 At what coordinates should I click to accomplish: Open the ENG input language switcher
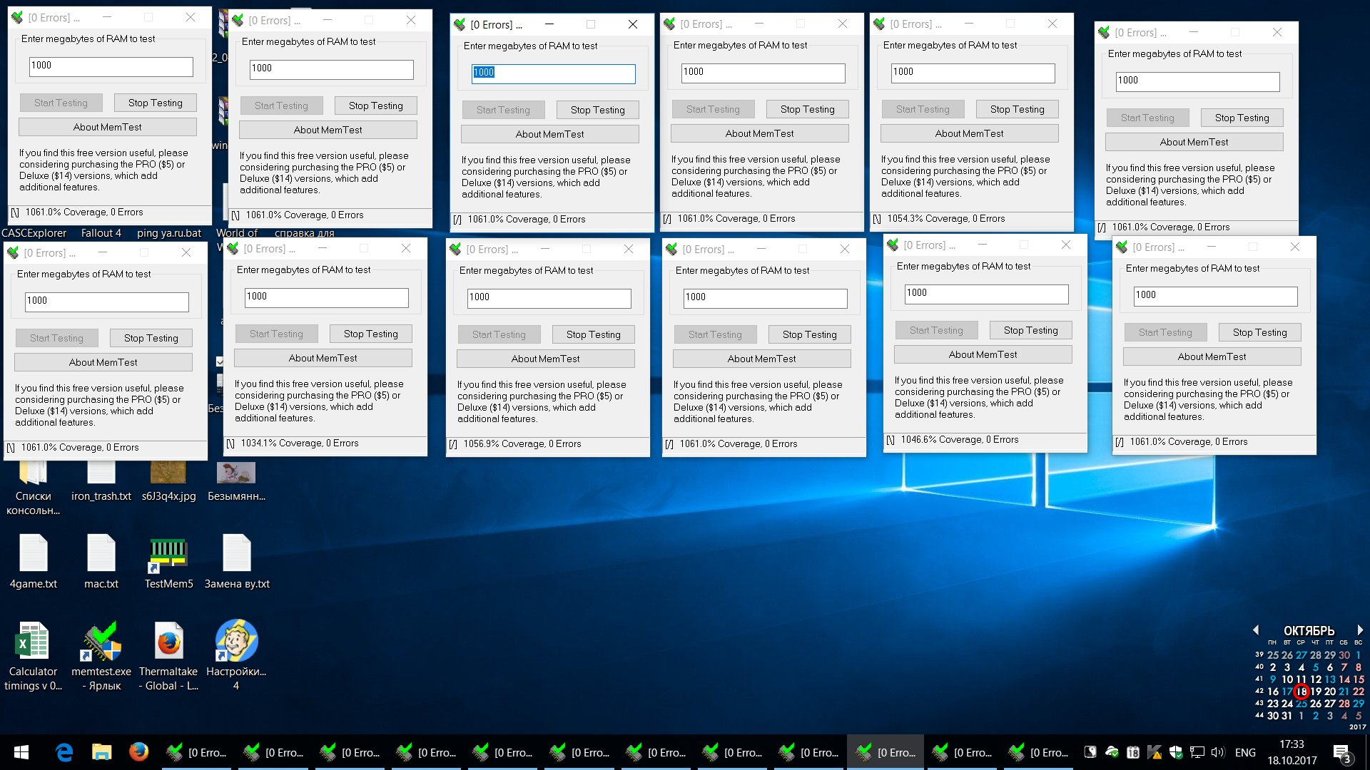coord(1245,752)
